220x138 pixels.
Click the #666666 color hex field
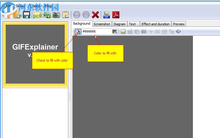pyautogui.click(x=97, y=31)
